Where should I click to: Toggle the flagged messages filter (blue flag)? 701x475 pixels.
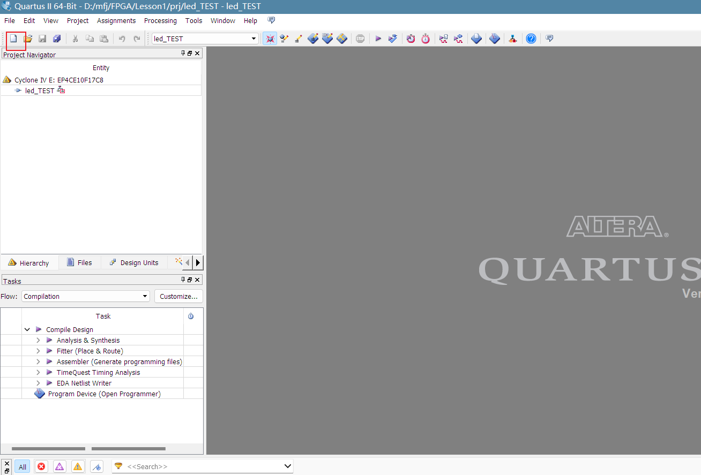[x=96, y=467]
